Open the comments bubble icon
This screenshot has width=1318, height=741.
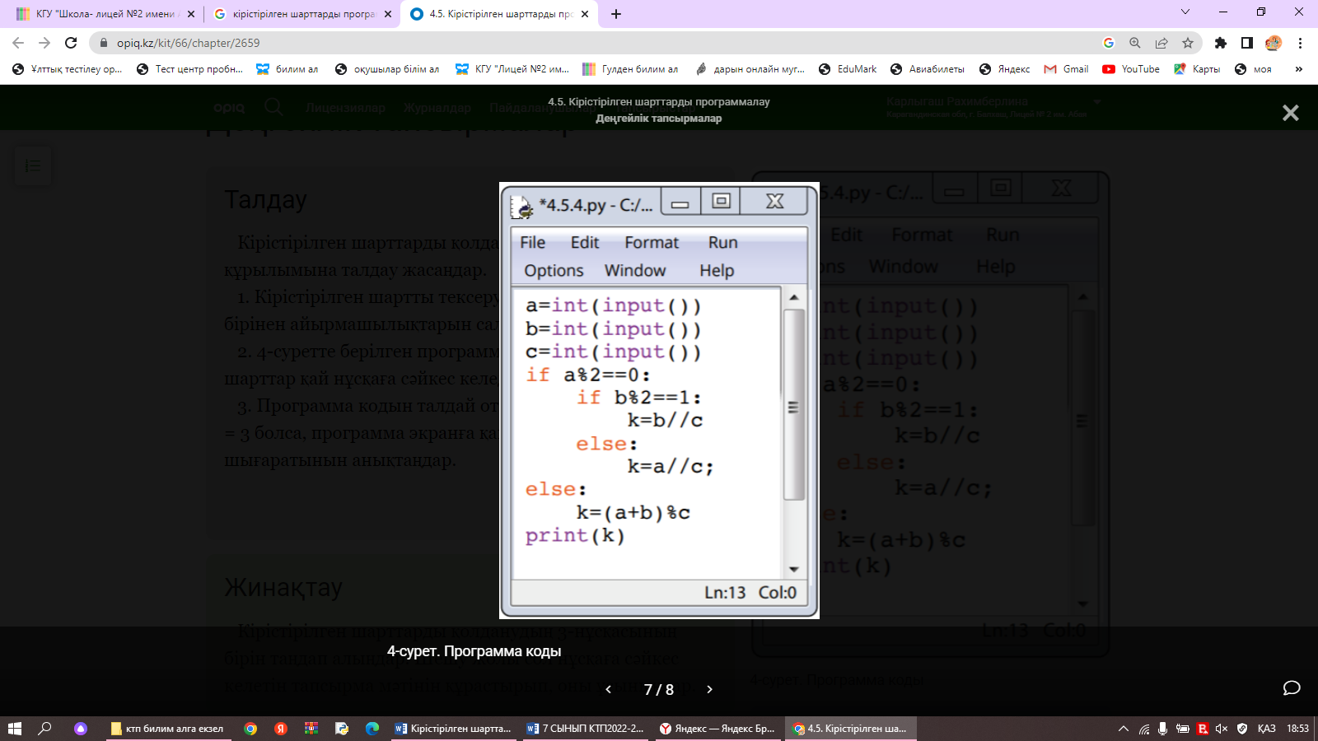[x=1291, y=688]
